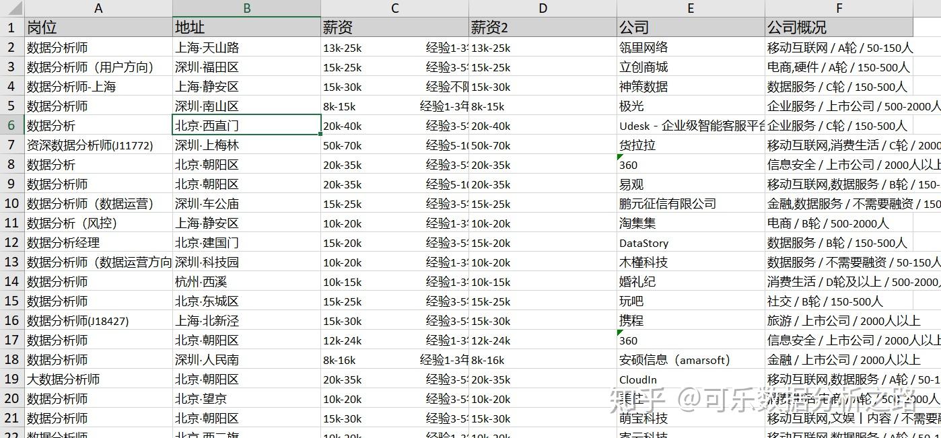The height and width of the screenshot is (438, 941).
Task: Select company cell 木槿科技
Action: pyautogui.click(x=691, y=262)
